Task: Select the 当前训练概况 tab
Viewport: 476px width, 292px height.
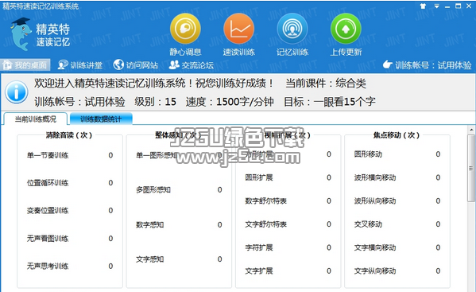Action: click(36, 119)
